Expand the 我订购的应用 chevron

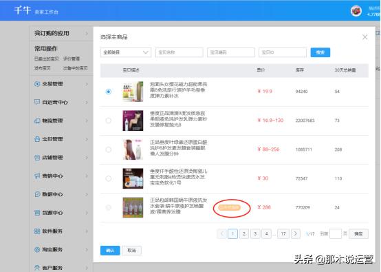[x=87, y=33]
